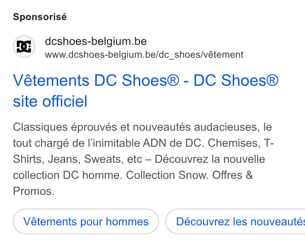Select the Découvrez les nouveautés chip
This screenshot has width=305, height=247.
(235, 221)
